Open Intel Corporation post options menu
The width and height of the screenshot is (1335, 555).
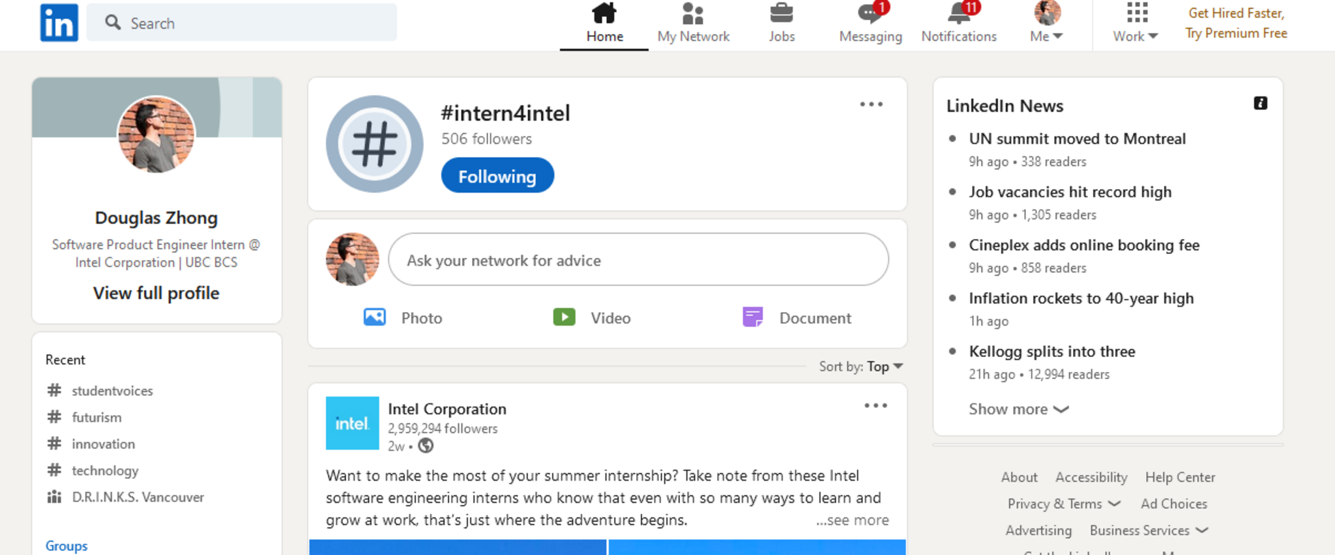pos(875,406)
